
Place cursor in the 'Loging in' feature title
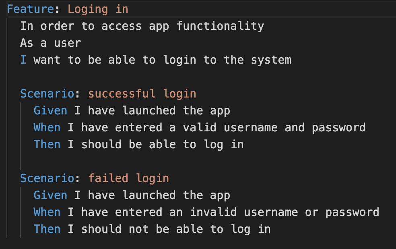(x=98, y=10)
